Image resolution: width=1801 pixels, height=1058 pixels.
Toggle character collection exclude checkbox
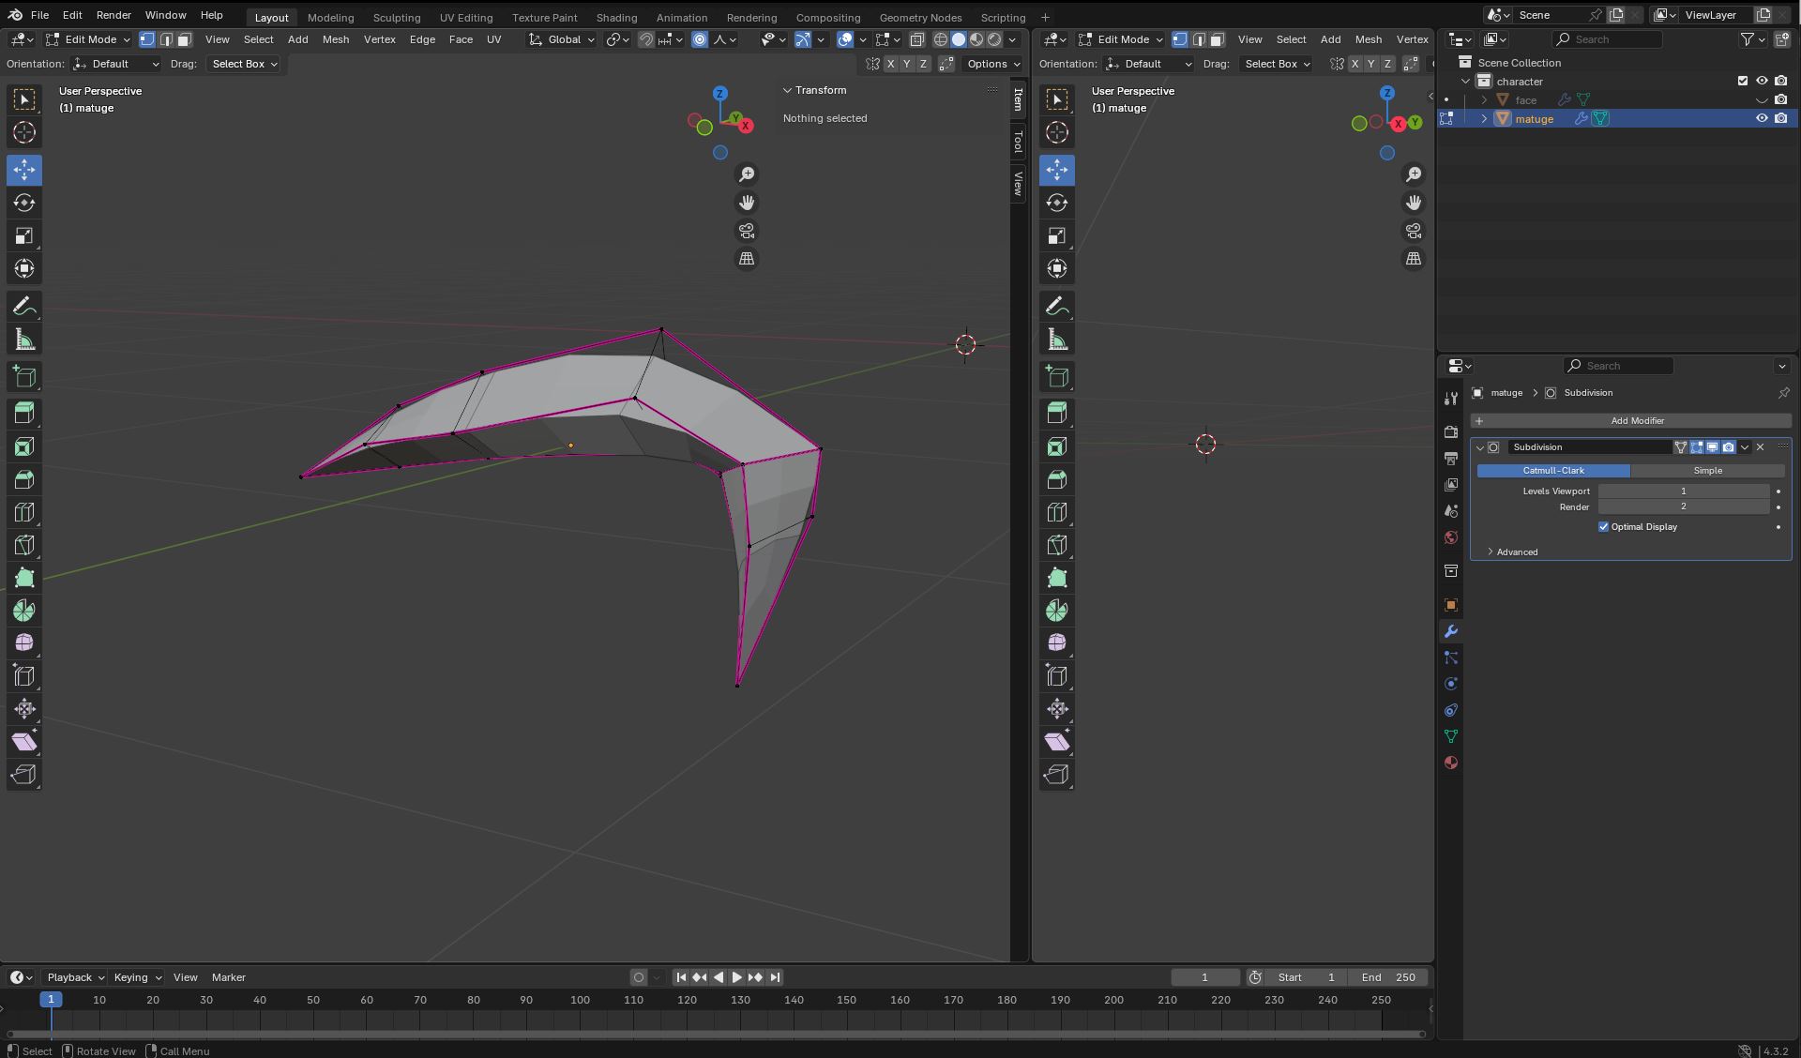[x=1743, y=81]
